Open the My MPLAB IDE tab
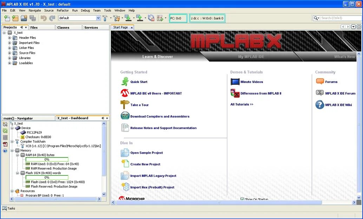 (251, 57)
